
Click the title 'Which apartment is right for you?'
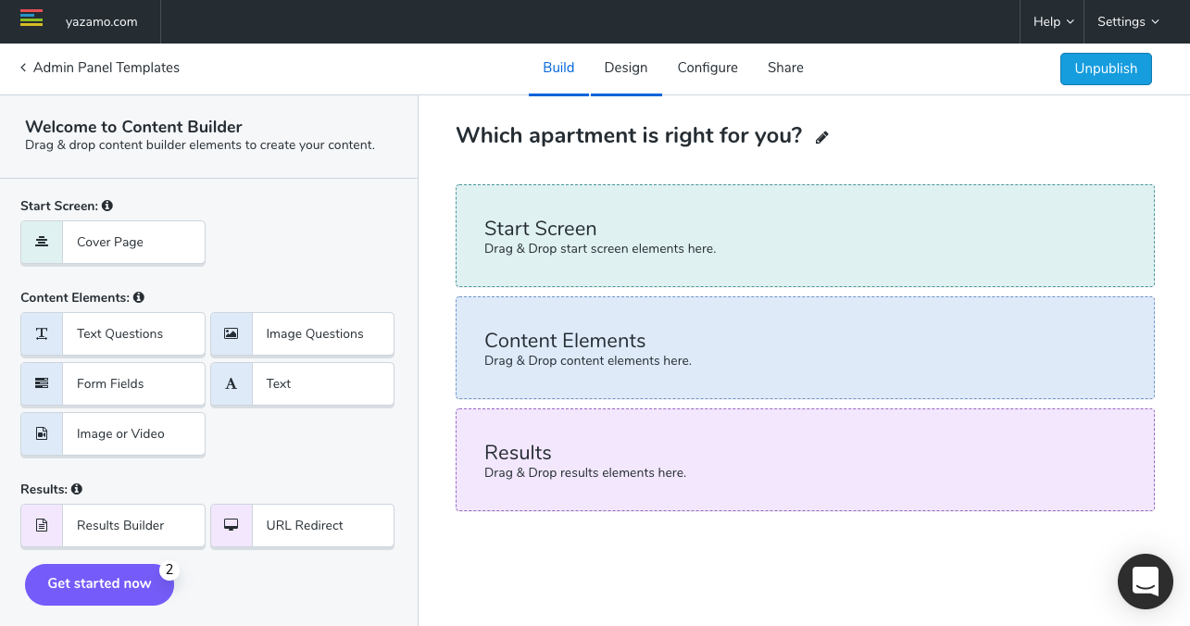[x=629, y=135]
